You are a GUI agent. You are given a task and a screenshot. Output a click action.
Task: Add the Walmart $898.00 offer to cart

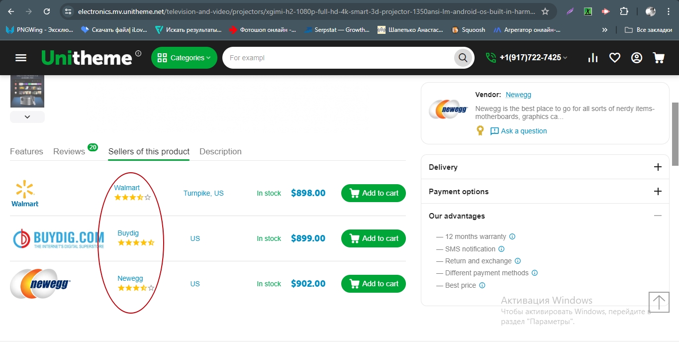point(374,193)
